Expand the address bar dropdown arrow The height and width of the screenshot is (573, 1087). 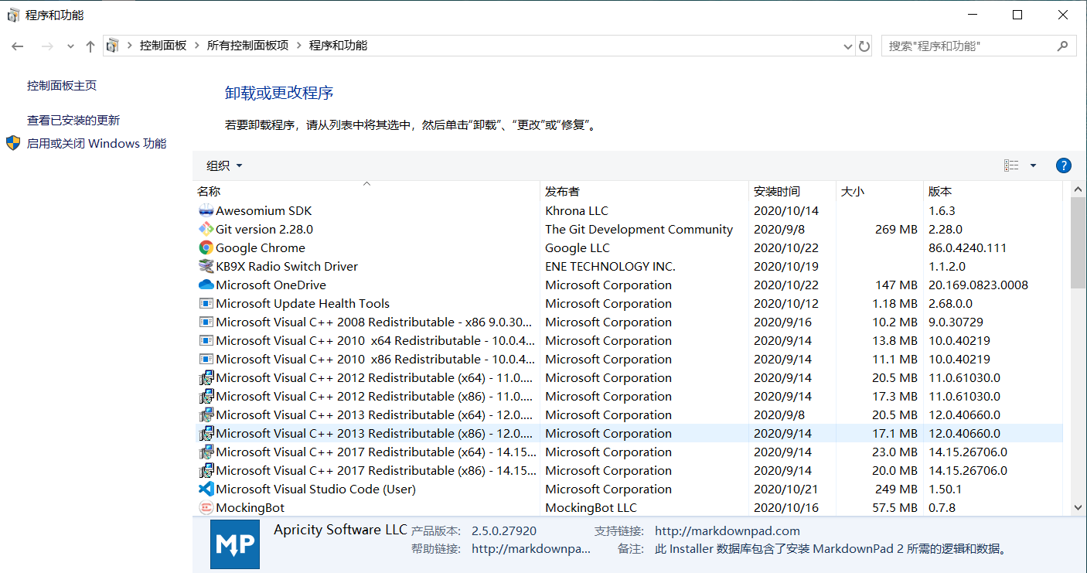[x=847, y=46]
